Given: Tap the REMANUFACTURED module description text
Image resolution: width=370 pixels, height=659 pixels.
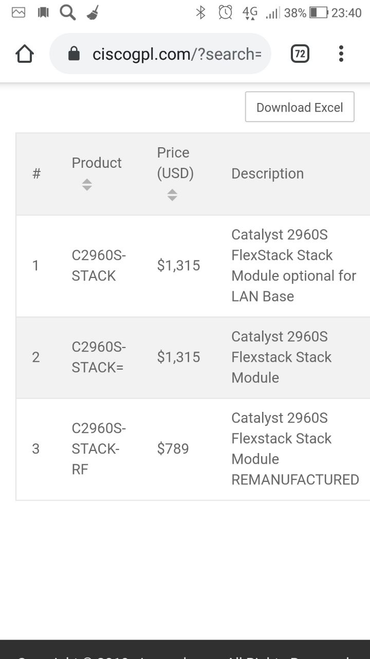Looking at the screenshot, I should tap(295, 449).
